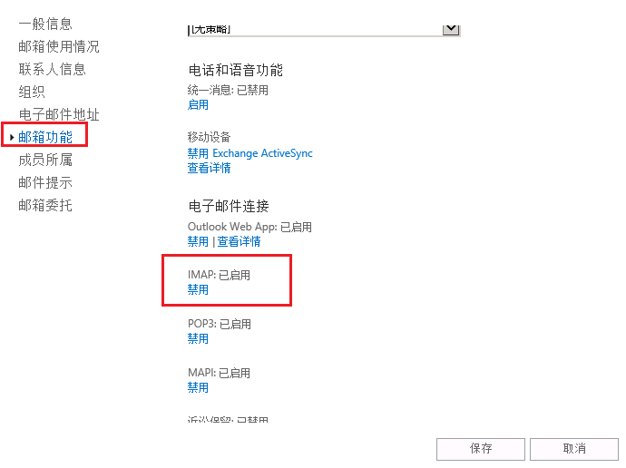Viewport: 626px width, 468px height.
Task: Disable IMAP for this mailbox
Action: 198,290
